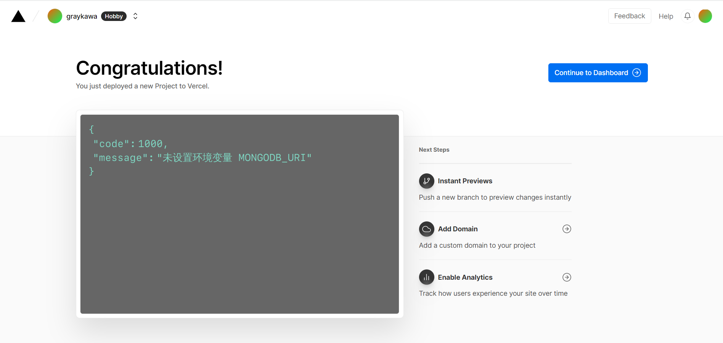Click arrow icon inside Continue to Dashboard
Image resolution: width=723 pixels, height=343 pixels.
pyautogui.click(x=636, y=73)
